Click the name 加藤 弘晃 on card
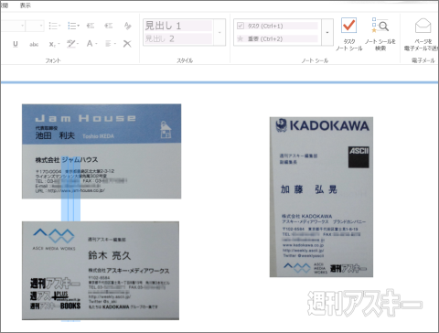439x333 pixels. [308, 189]
